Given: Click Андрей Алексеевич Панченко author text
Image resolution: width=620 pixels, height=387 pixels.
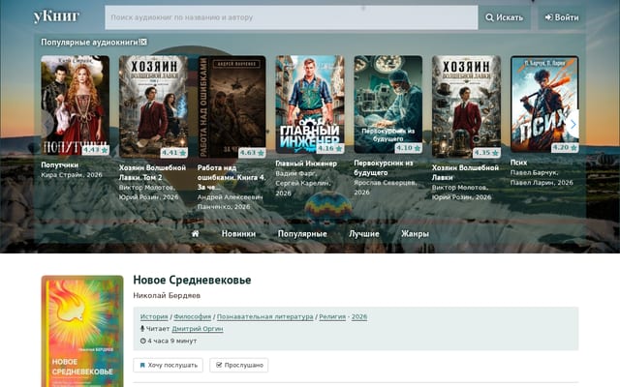Looking at the screenshot, I should (x=231, y=202).
